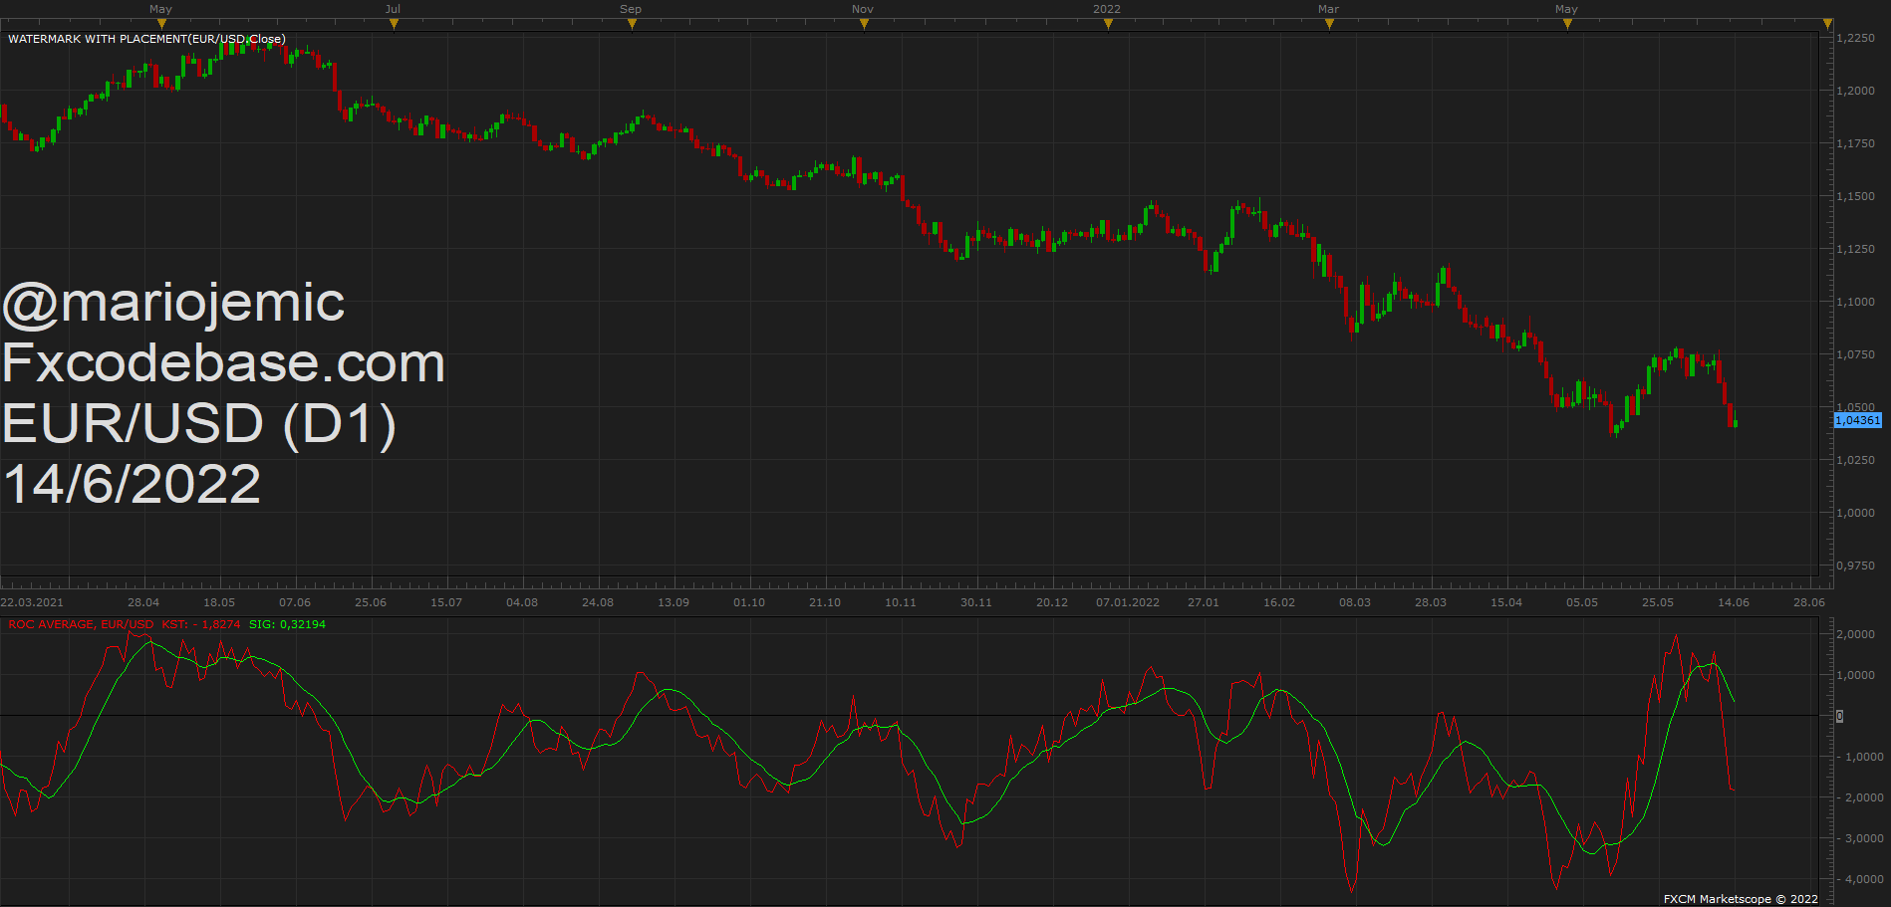Screen dimensions: 1891x907
Task: Click the 14.06 date label
Action: tap(1734, 602)
